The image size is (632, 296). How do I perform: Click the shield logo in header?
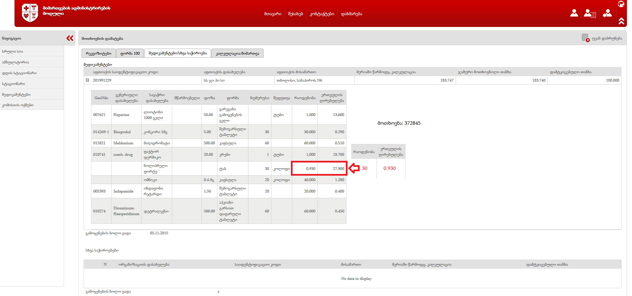[30, 13]
